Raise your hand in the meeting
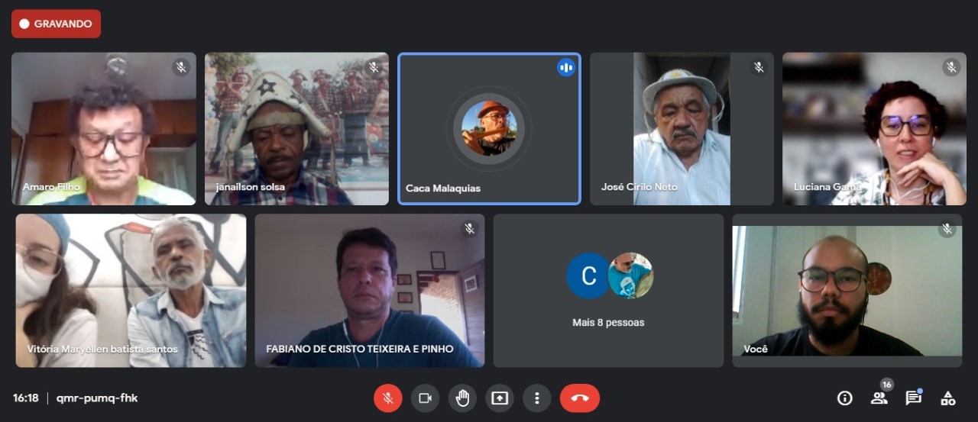This screenshot has width=978, height=422. point(462,398)
